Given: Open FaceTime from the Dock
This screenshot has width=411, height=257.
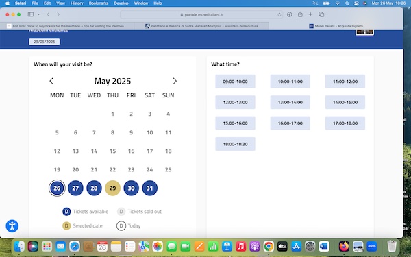Looking at the screenshot, I should click(186, 247).
